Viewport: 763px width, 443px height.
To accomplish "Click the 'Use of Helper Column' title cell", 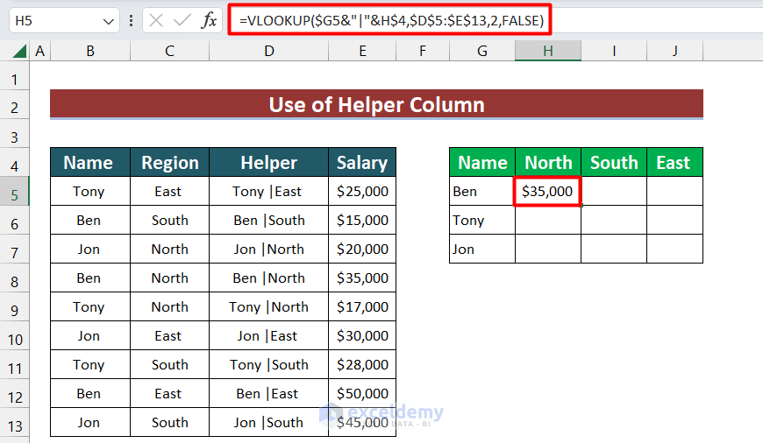I will (x=376, y=104).
